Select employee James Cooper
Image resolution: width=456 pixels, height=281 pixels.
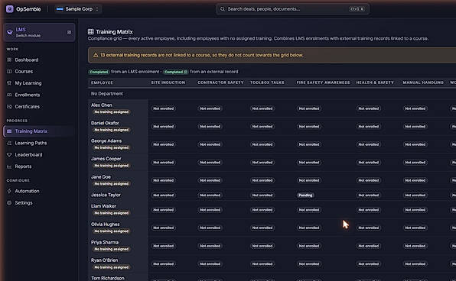pyautogui.click(x=106, y=159)
